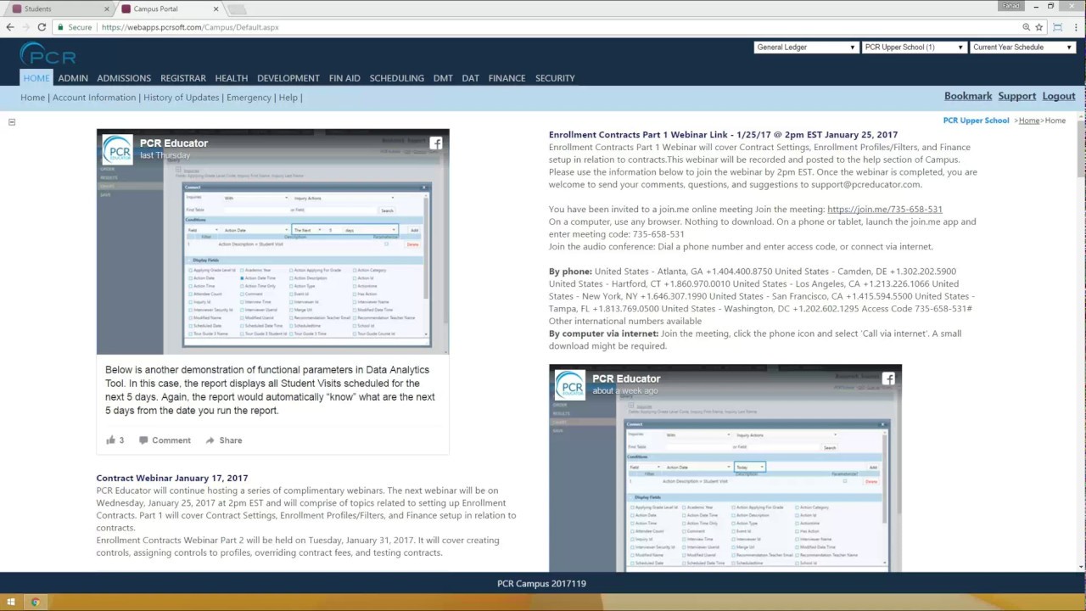The width and height of the screenshot is (1086, 611).
Task: Open the REGISTRAR menu
Action: (x=183, y=78)
